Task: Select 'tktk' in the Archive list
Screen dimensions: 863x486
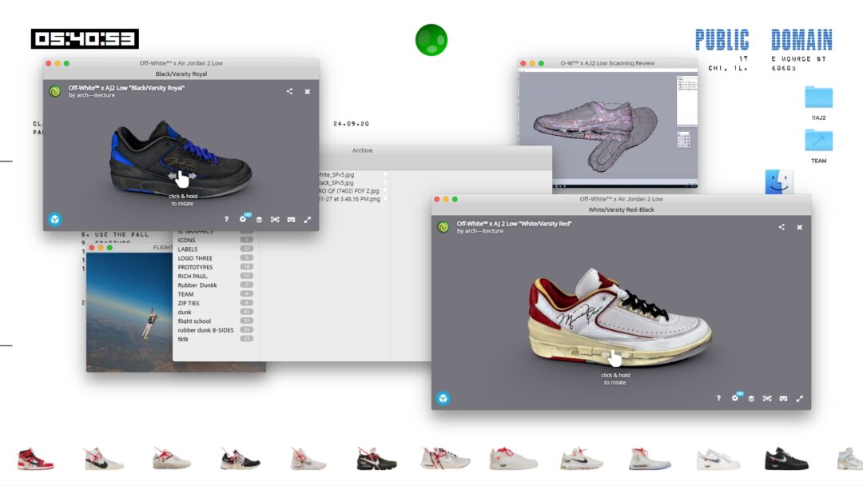Action: 215,339
